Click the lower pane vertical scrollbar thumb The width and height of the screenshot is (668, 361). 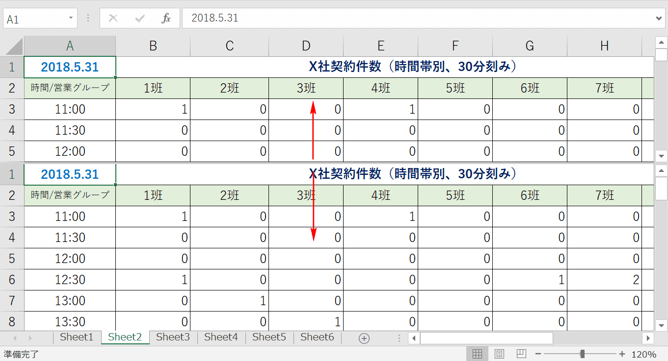pos(662,188)
